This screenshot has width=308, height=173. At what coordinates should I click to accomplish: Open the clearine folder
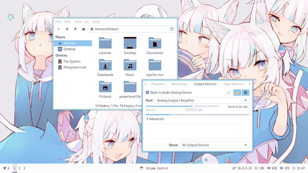pos(105,46)
